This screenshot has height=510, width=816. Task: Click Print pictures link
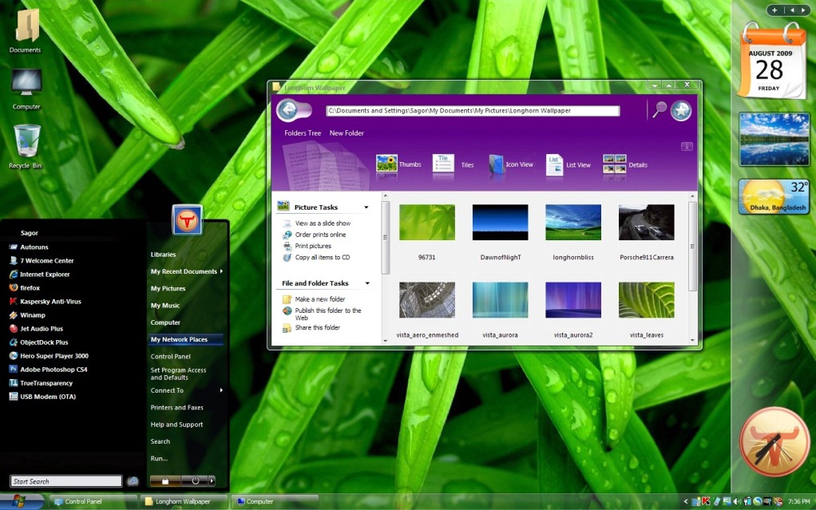coord(313,246)
